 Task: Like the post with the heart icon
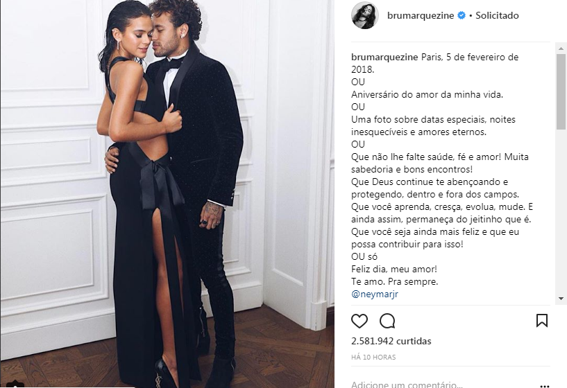tap(359, 321)
